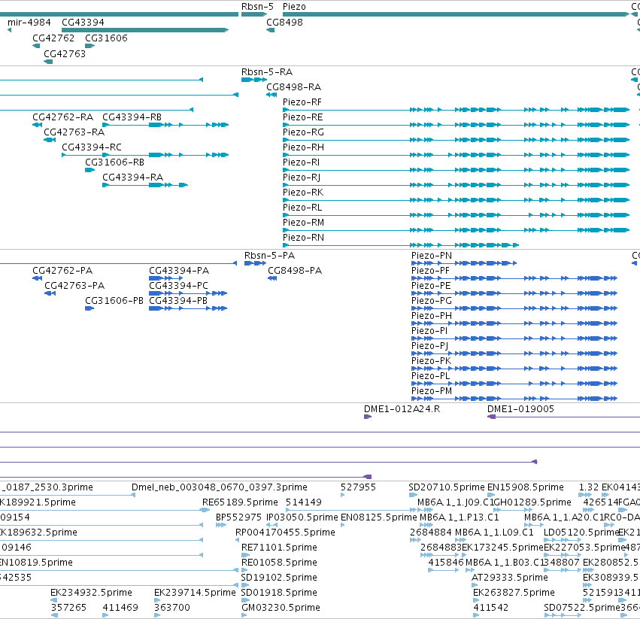Select EST EK239714.5prime
Image resolution: width=640 pixels, height=619 pixels.
click(195, 593)
